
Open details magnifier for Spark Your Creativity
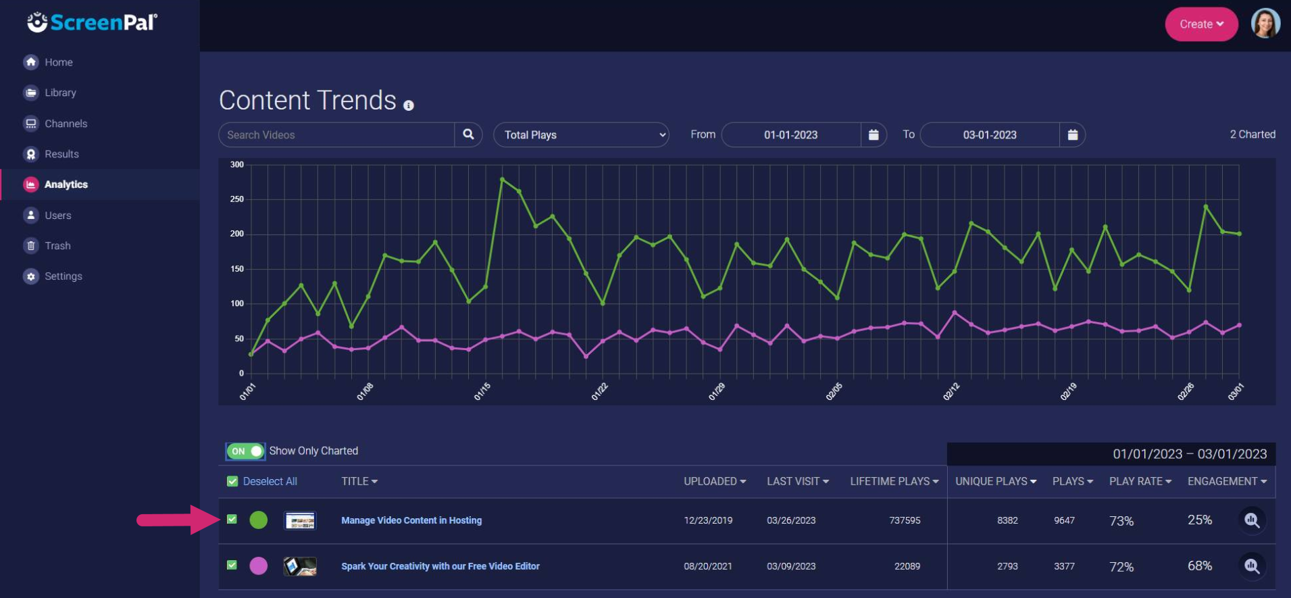point(1251,566)
